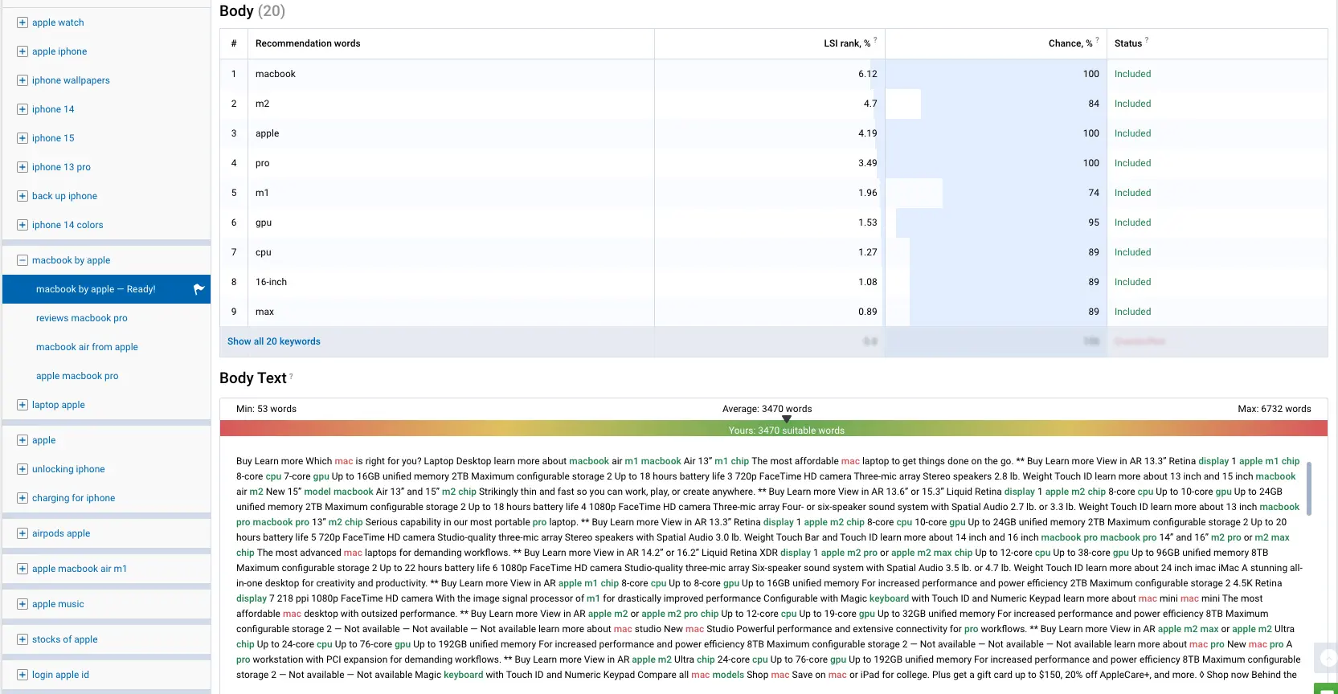1338x694 pixels.
Task: Click the word count gradient bar
Action: tap(773, 428)
